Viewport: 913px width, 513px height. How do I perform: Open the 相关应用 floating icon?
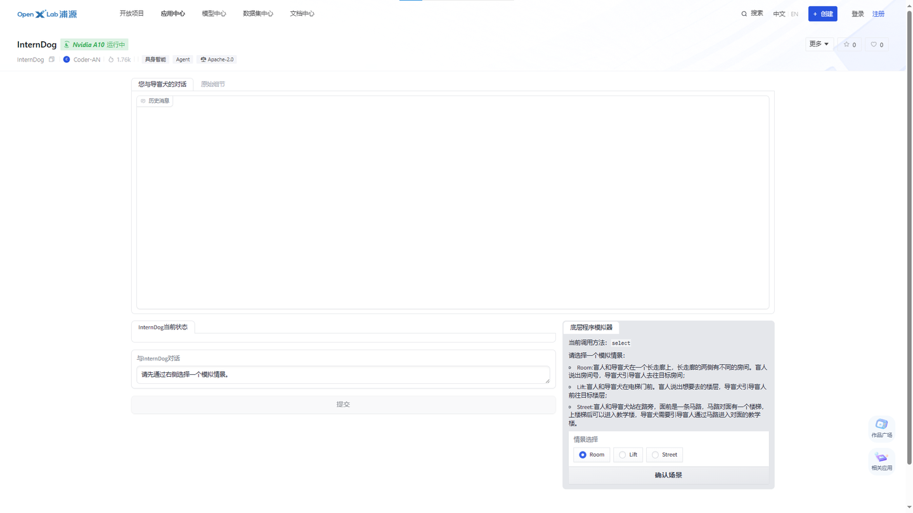pyautogui.click(x=881, y=460)
